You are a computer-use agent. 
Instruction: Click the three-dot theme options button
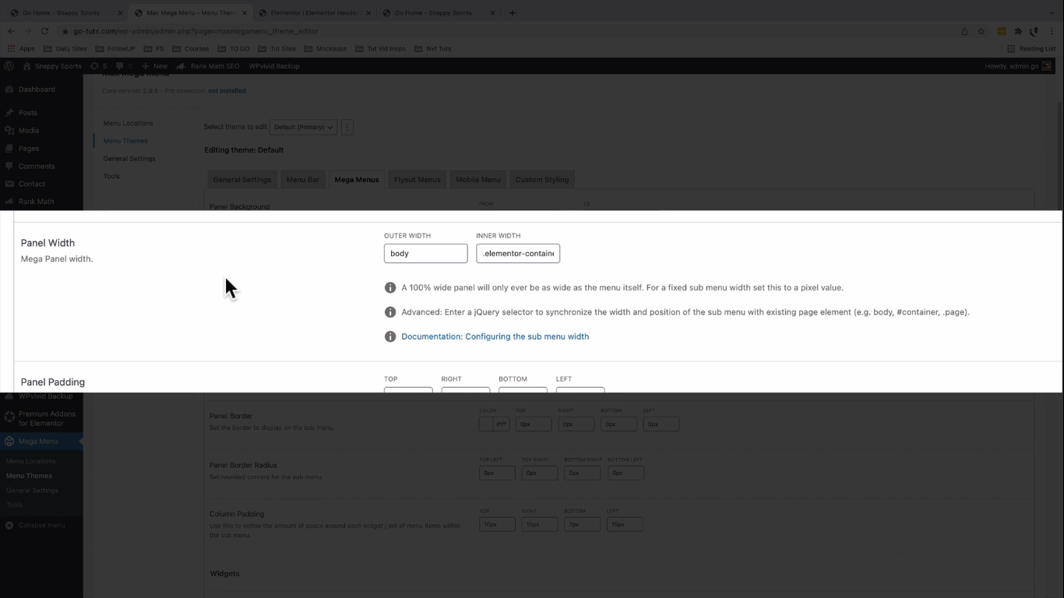[x=347, y=127]
